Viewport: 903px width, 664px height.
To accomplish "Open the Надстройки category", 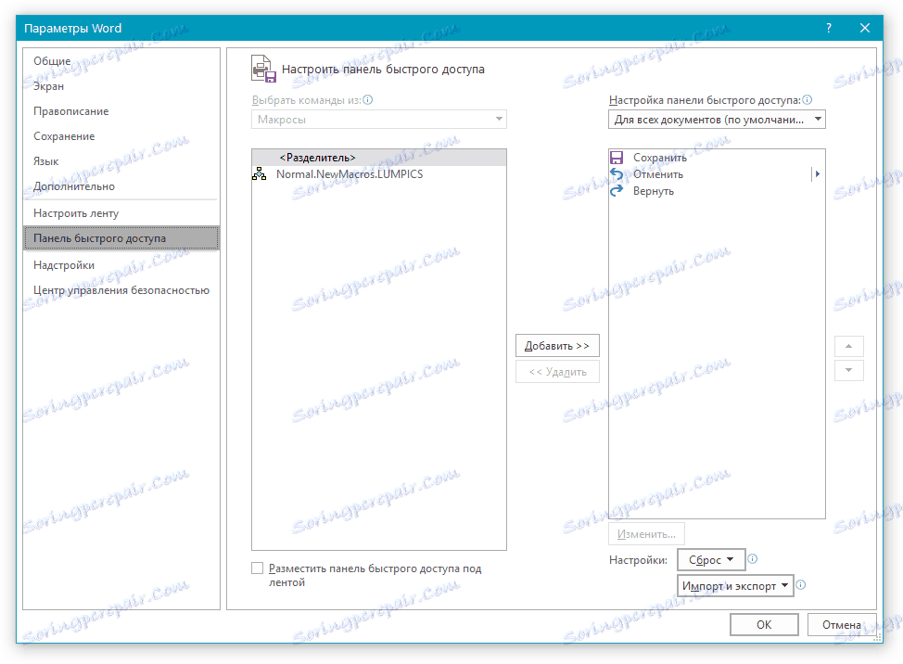I will click(121, 265).
